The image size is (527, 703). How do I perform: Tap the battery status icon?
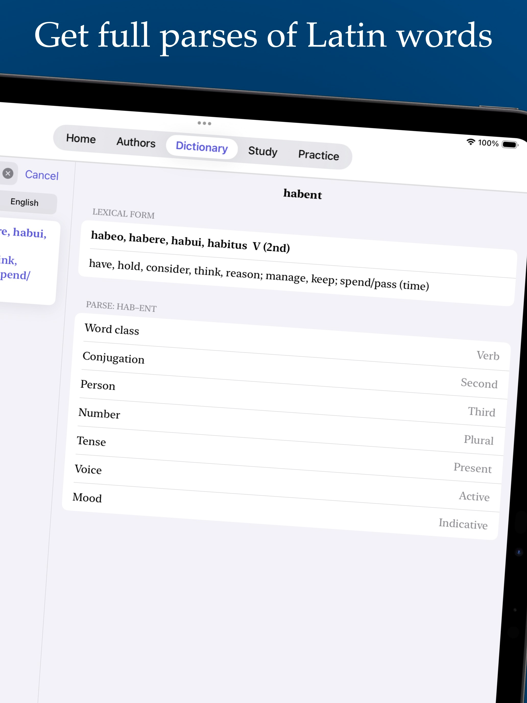point(510,145)
